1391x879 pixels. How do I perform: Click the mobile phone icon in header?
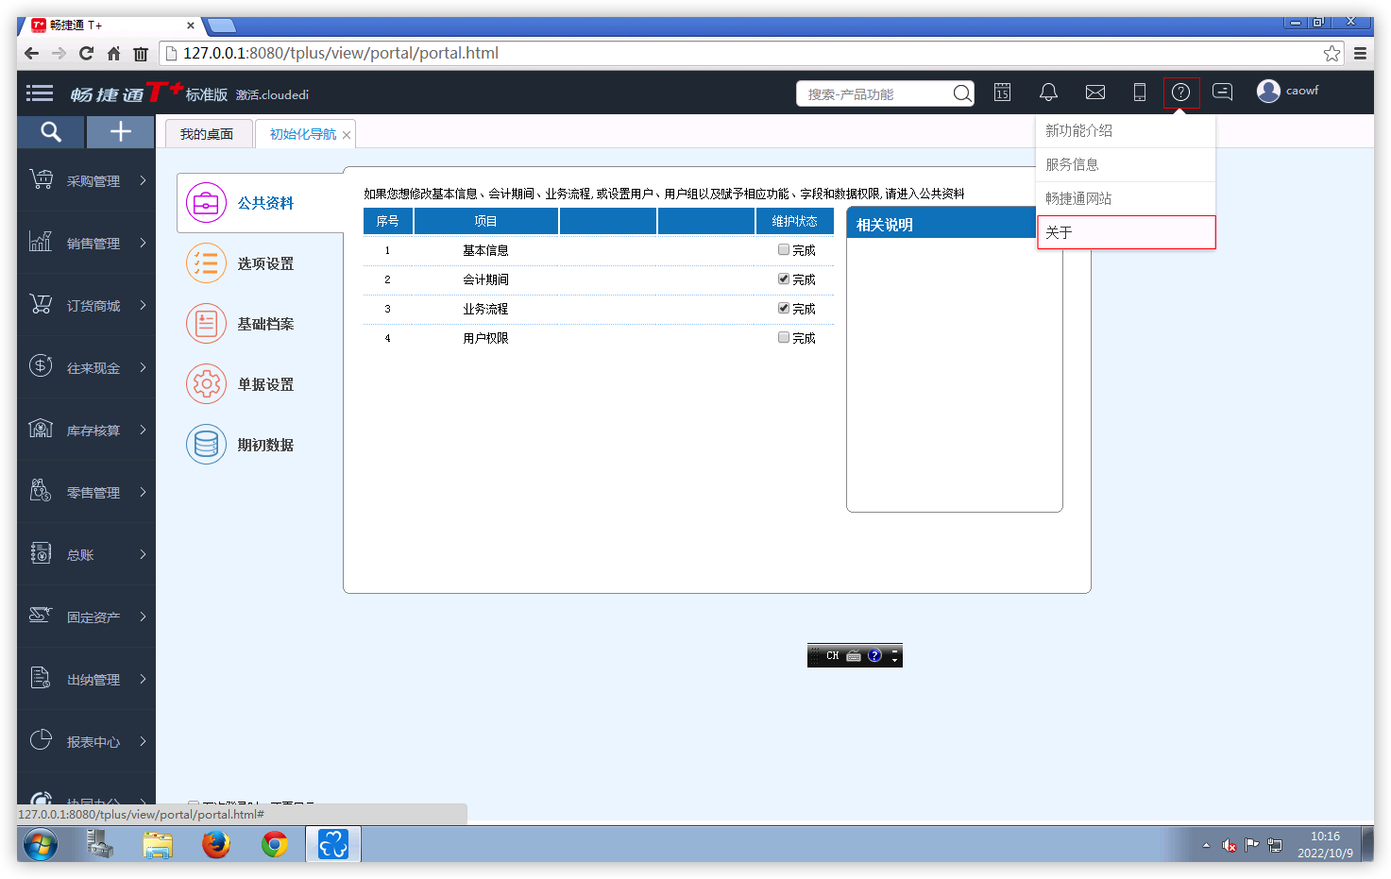click(1140, 93)
